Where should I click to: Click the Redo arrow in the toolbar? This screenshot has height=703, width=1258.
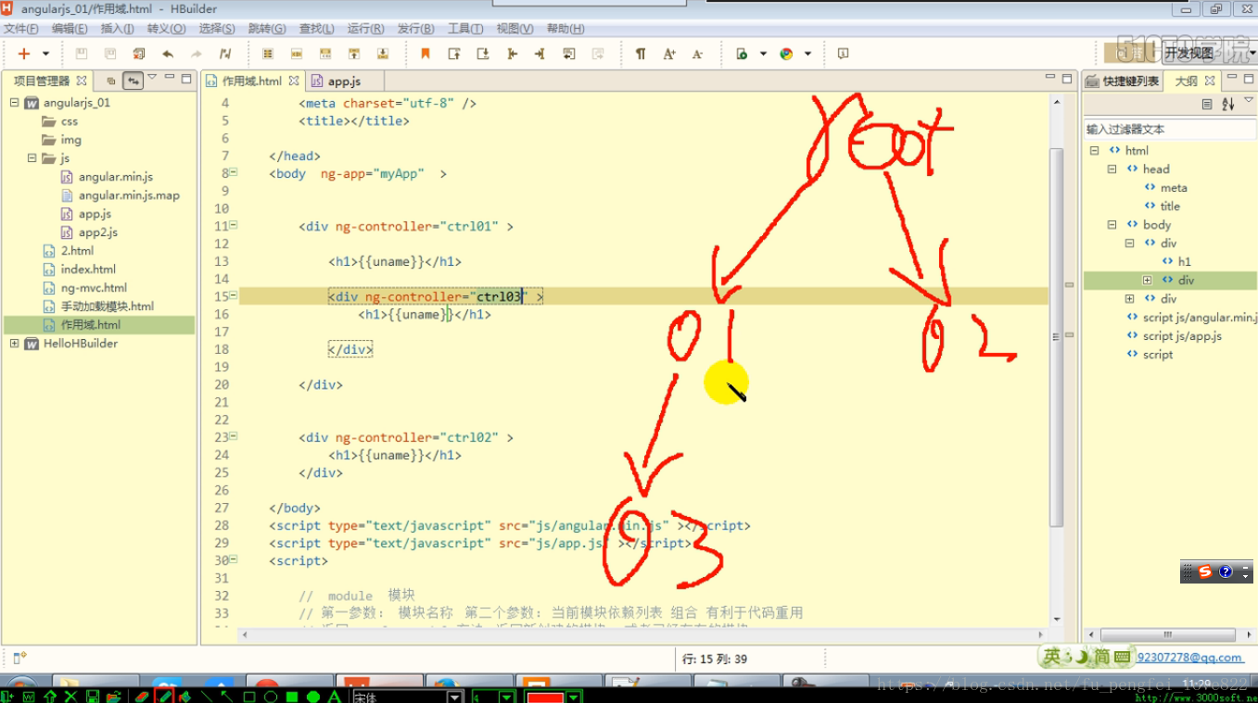click(x=197, y=54)
